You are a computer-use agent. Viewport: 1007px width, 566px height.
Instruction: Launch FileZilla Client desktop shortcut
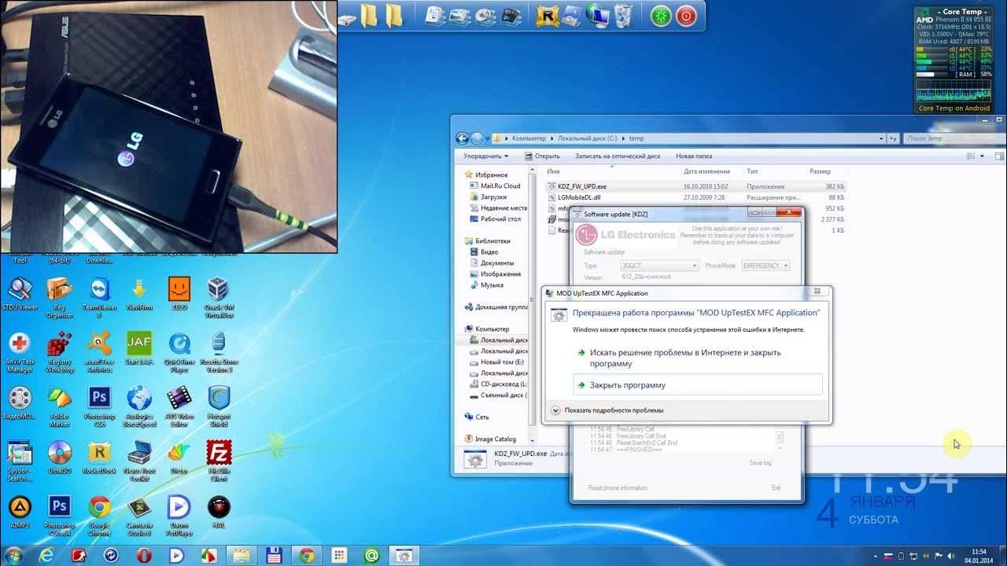(219, 461)
